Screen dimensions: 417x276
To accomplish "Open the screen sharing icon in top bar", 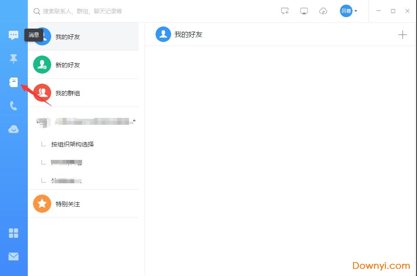I will [x=304, y=11].
